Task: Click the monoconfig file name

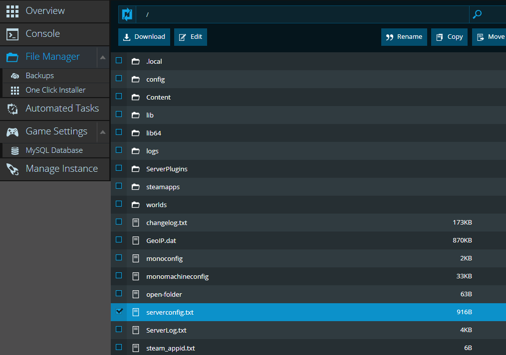Action: (x=164, y=259)
